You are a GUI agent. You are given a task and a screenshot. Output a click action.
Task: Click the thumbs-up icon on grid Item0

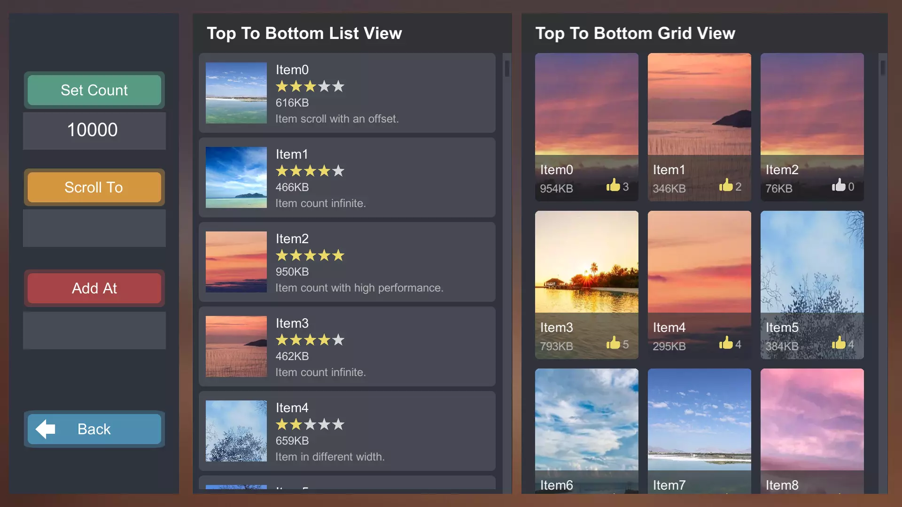[613, 185]
